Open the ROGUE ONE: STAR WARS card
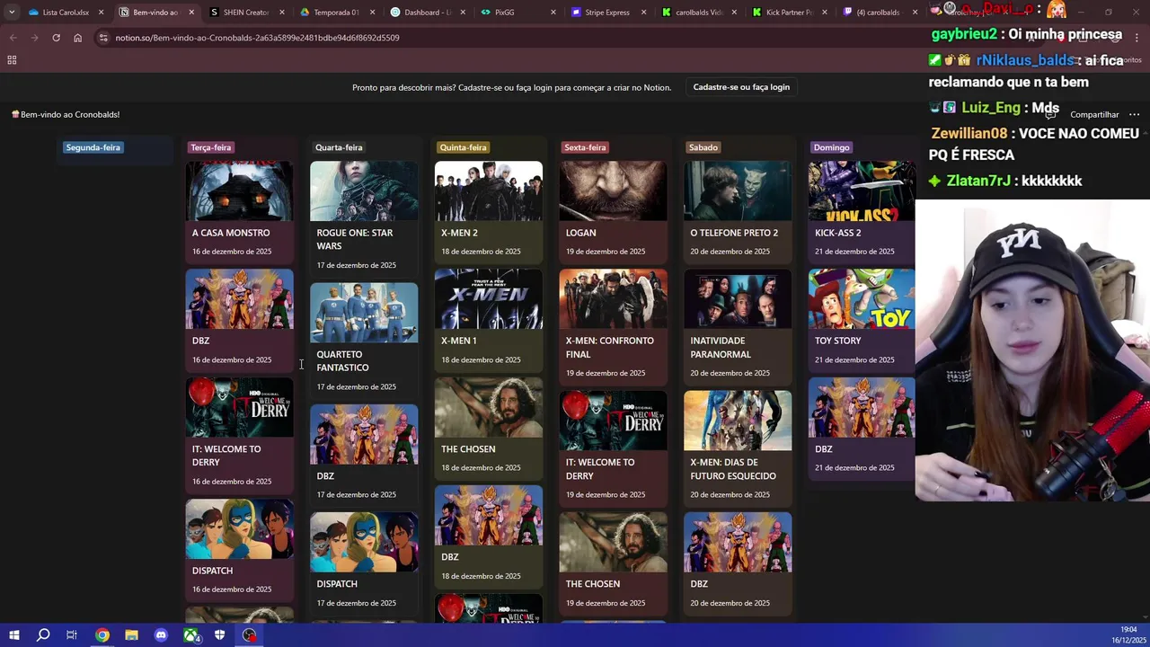The image size is (1150, 647). pos(364,217)
